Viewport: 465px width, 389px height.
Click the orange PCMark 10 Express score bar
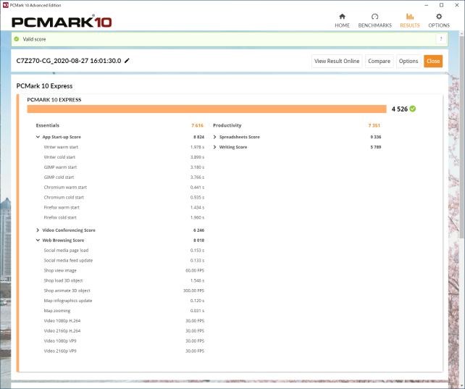coord(206,109)
